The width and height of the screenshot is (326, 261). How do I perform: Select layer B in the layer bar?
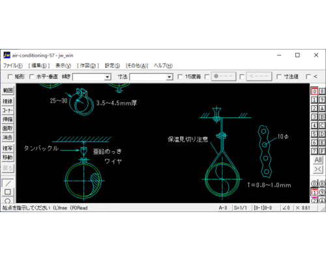(322, 117)
